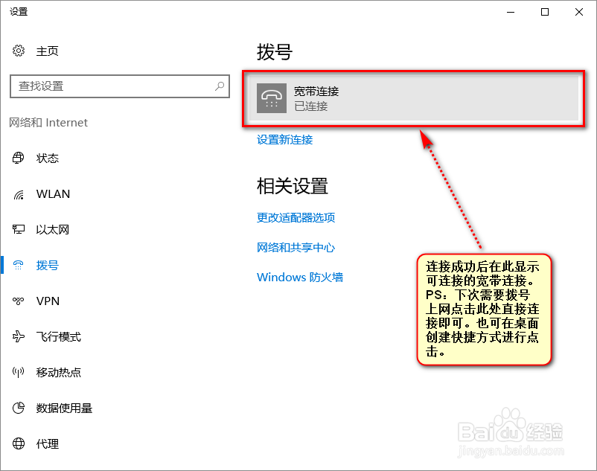Click the 飞行模式 airplane icon
The width and height of the screenshot is (597, 471).
click(19, 336)
